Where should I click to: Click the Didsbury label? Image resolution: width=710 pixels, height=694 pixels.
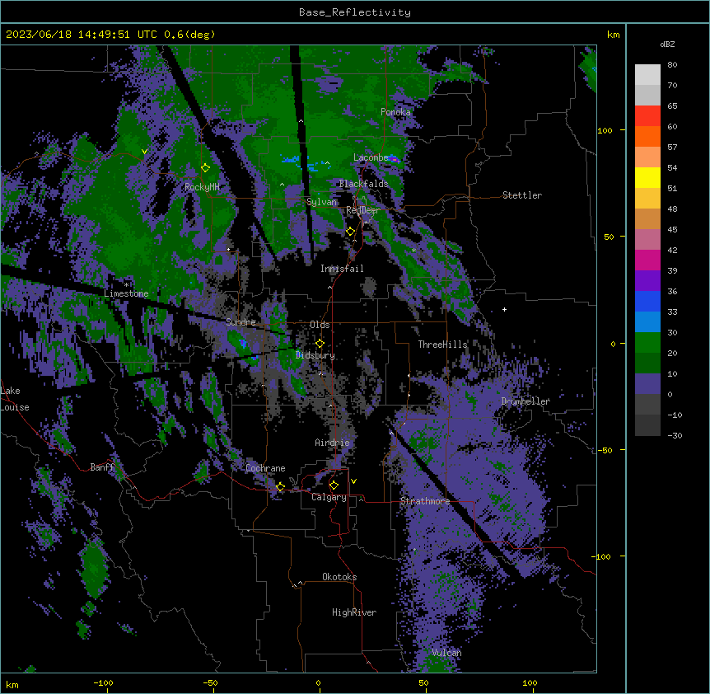click(x=315, y=355)
